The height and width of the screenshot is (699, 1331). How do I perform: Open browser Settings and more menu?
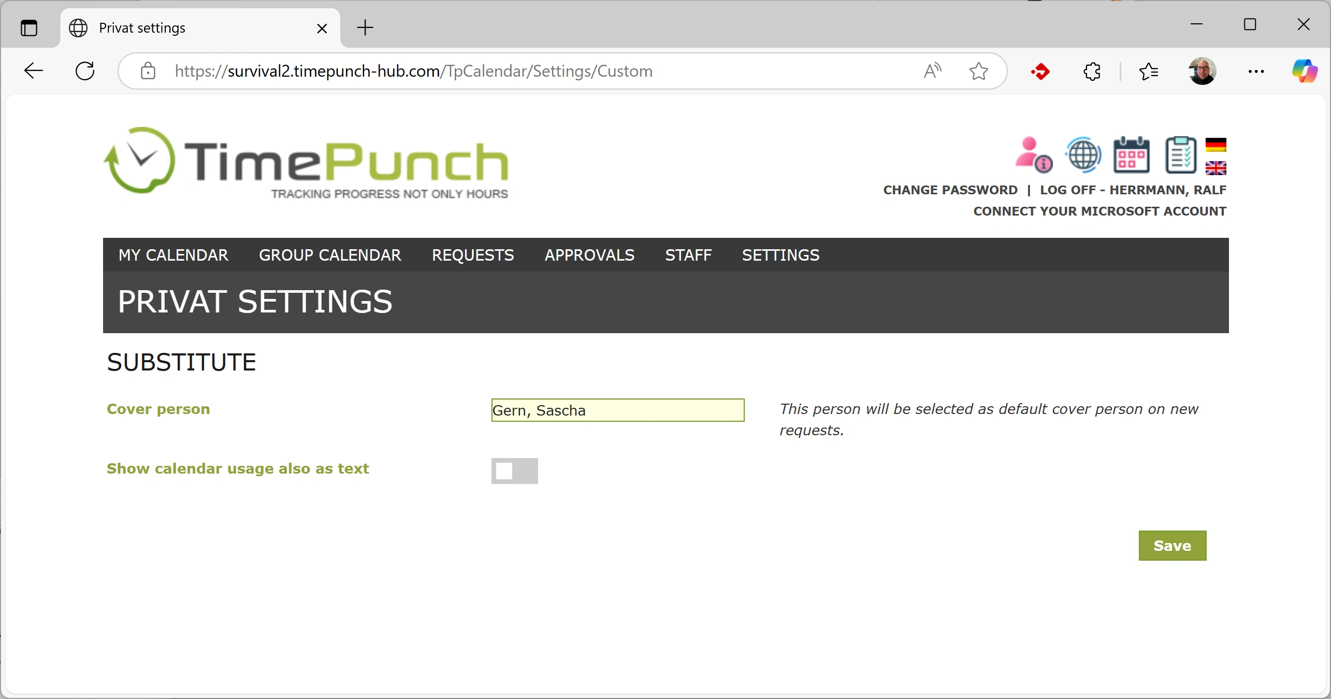(1256, 72)
